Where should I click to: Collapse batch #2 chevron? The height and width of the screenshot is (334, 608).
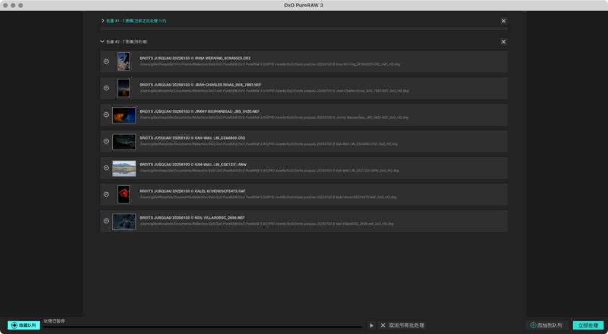click(102, 42)
